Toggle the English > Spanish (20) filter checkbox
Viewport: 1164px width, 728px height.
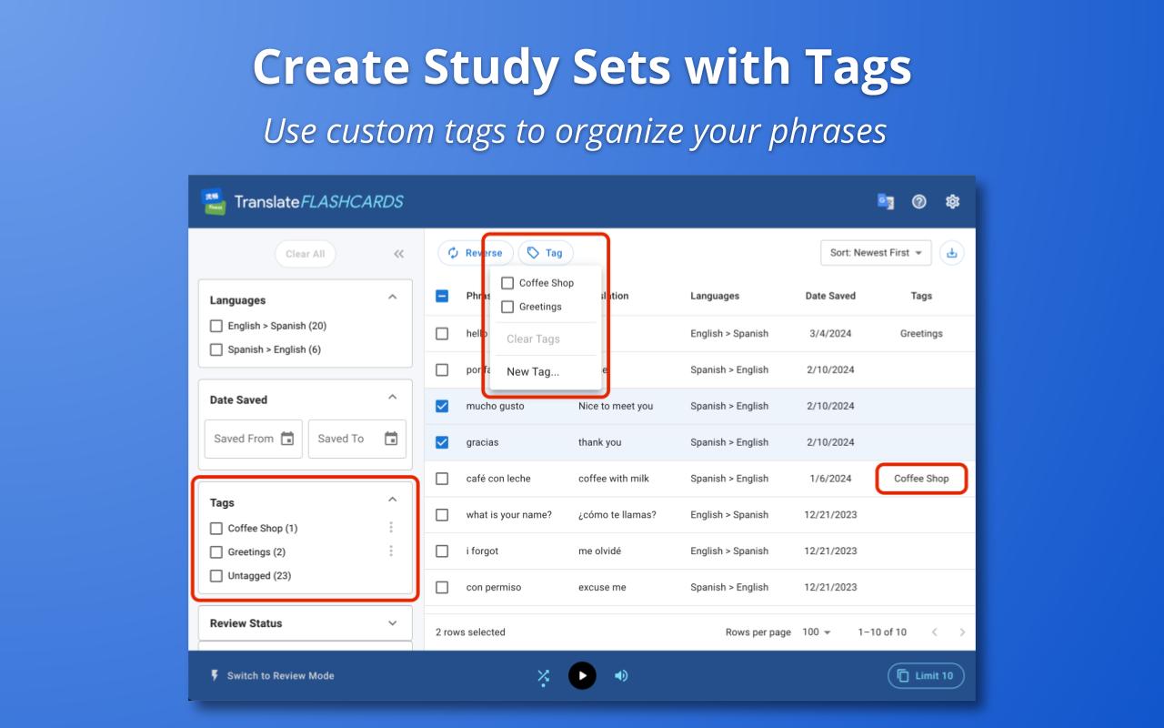216,326
